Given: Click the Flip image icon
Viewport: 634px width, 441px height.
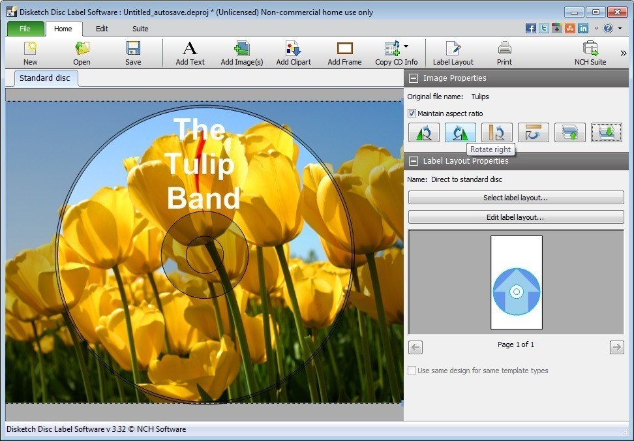Looking at the screenshot, I should pos(496,132).
